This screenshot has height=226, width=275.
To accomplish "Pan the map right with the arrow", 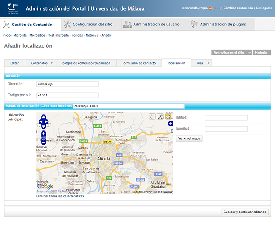I will [46, 121].
